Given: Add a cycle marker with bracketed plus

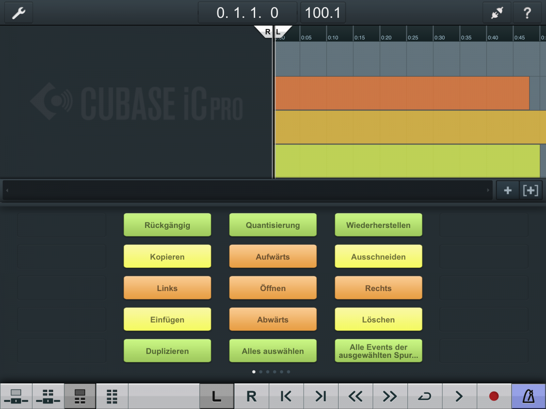Looking at the screenshot, I should pyautogui.click(x=531, y=190).
